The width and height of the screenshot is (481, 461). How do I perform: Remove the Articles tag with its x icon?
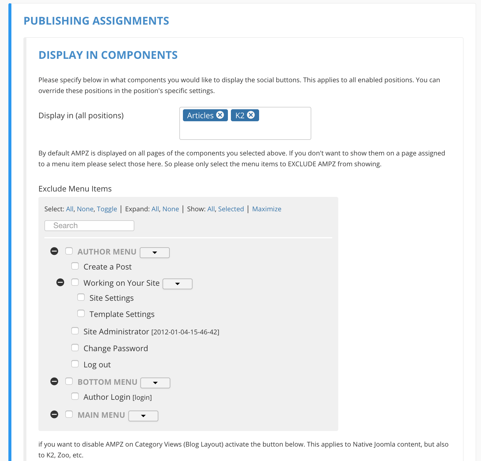point(220,115)
